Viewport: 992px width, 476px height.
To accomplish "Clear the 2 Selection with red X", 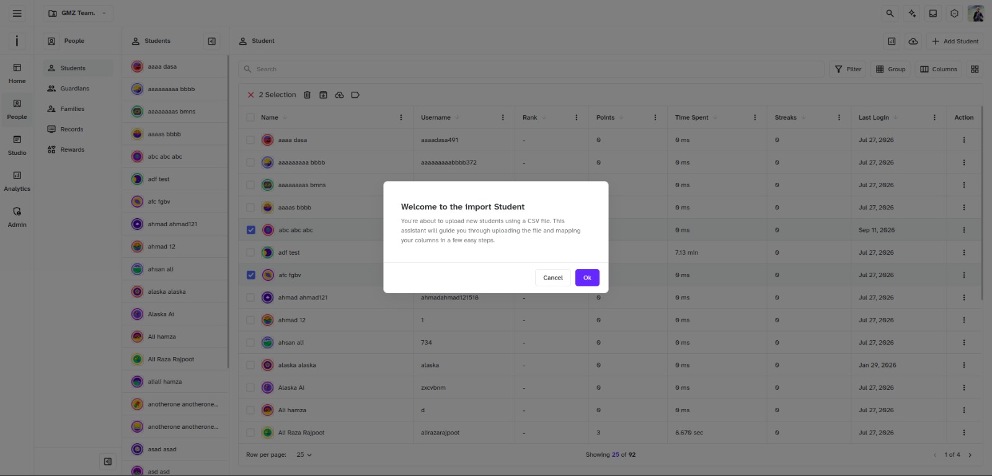I will click(x=251, y=95).
